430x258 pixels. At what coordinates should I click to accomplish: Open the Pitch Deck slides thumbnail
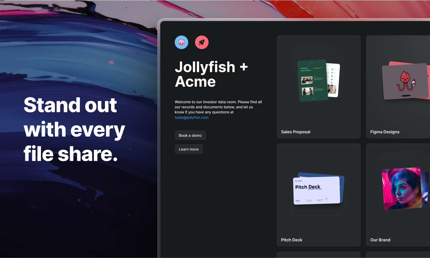click(x=319, y=188)
